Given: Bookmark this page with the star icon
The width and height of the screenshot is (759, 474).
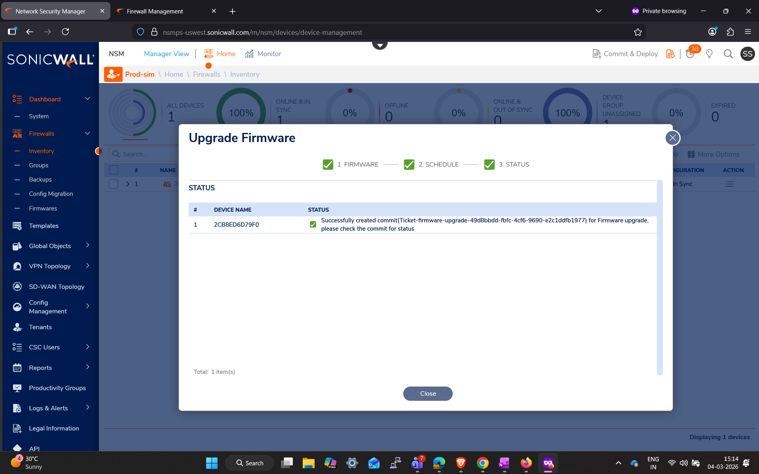Looking at the screenshot, I should (638, 32).
